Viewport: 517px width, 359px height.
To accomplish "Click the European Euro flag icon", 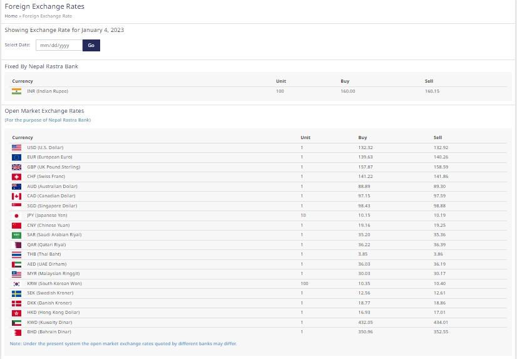I will [x=16, y=157].
